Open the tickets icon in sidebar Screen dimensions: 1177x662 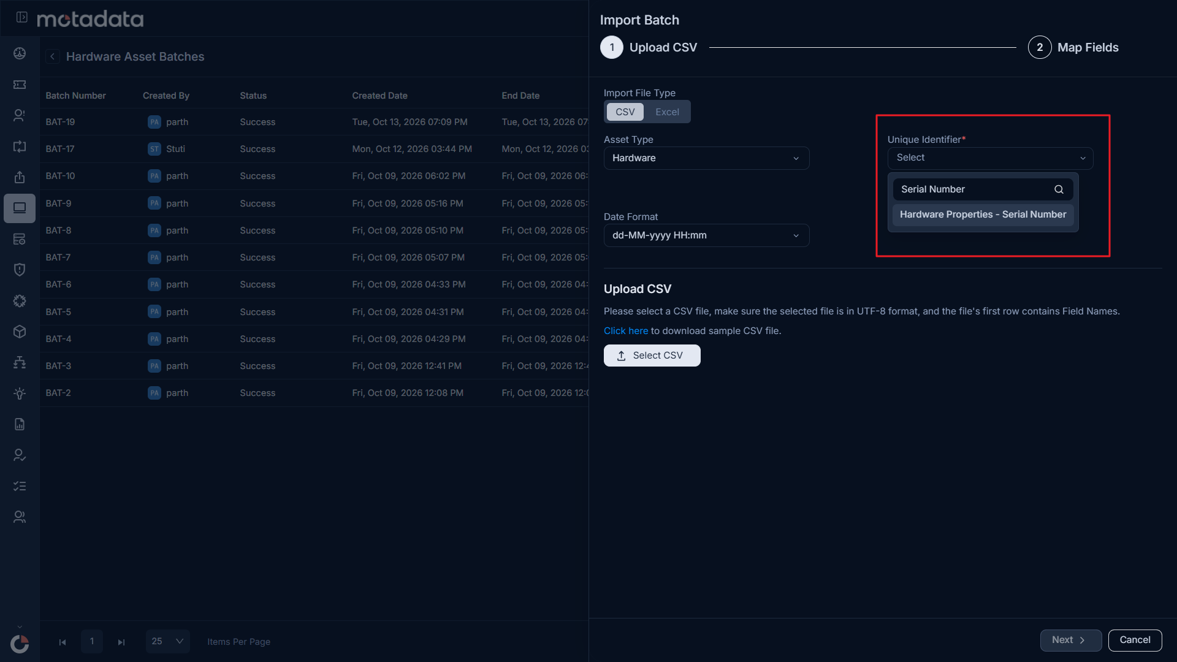tap(20, 85)
